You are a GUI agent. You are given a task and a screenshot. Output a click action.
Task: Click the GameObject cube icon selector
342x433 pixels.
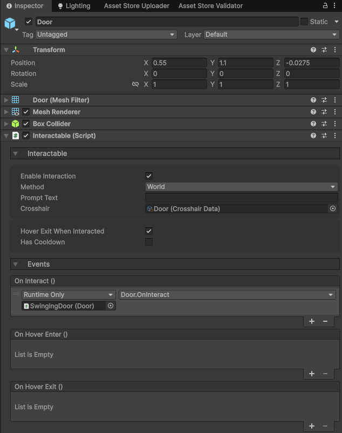(x=10, y=23)
